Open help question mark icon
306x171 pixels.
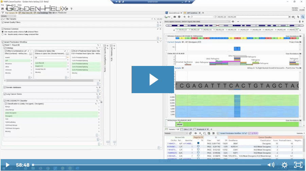(x=71, y=9)
